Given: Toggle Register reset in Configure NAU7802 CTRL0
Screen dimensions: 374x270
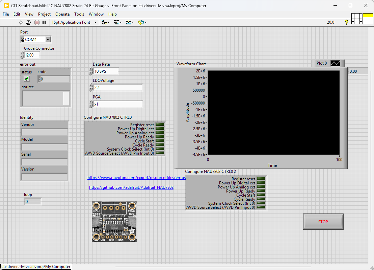Looking at the screenshot, I should (160, 125).
